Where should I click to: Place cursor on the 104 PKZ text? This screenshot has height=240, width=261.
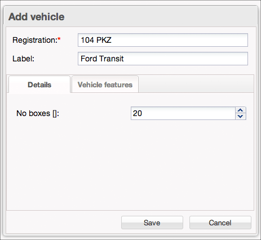point(96,40)
